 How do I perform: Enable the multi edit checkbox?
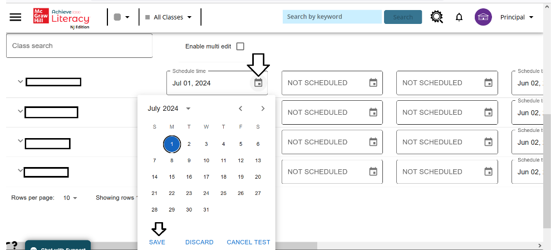[x=240, y=46]
